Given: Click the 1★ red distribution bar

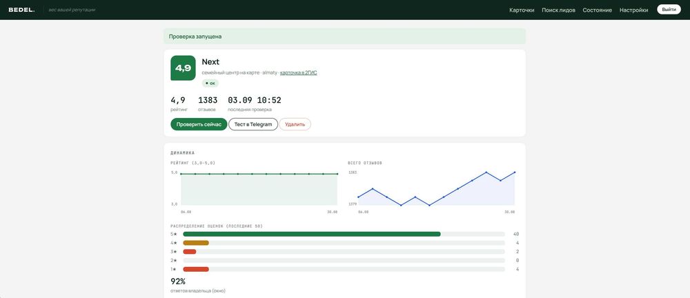Looking at the screenshot, I should click(196, 270).
